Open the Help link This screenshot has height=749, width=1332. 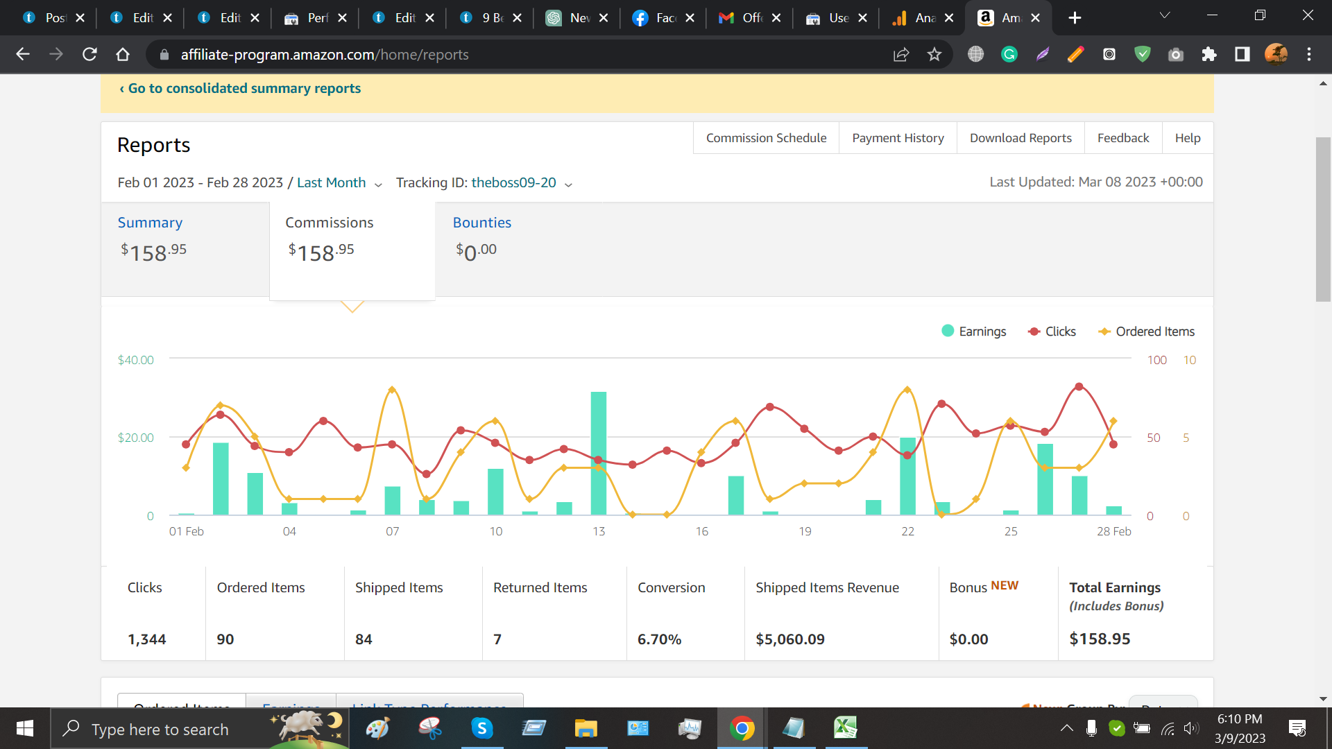coord(1188,138)
